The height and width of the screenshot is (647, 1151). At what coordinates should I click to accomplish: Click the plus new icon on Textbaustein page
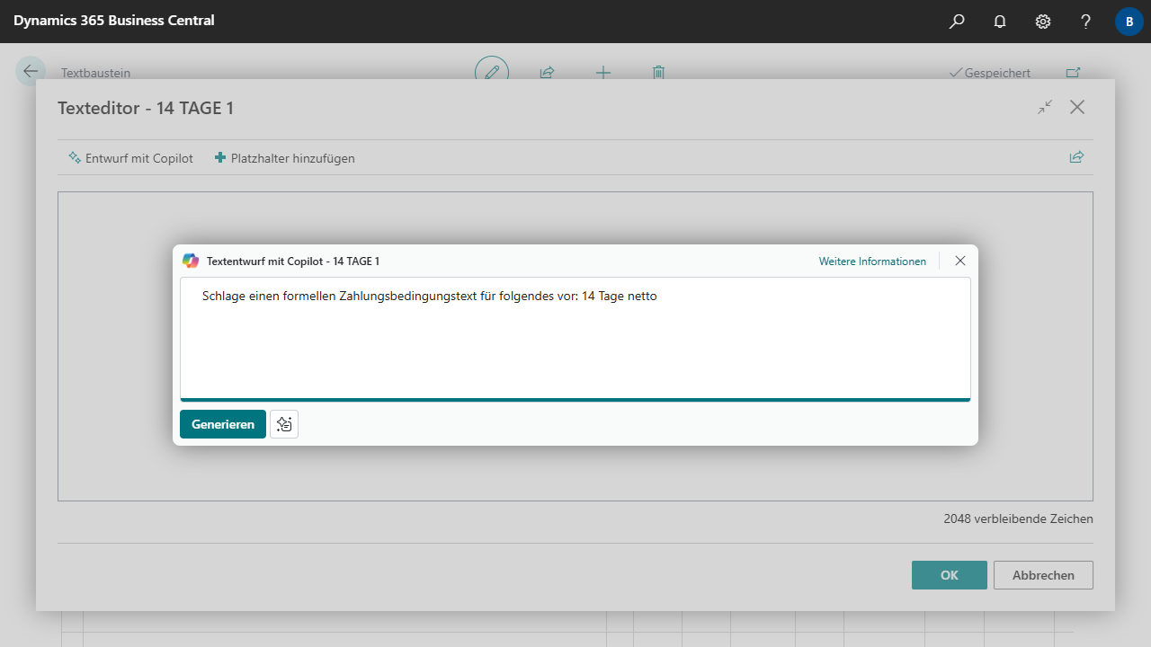(x=603, y=73)
